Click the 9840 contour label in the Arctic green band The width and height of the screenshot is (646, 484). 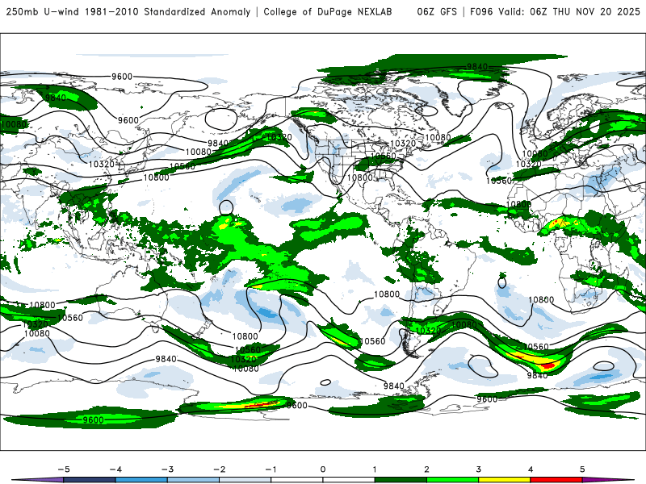[477, 66]
